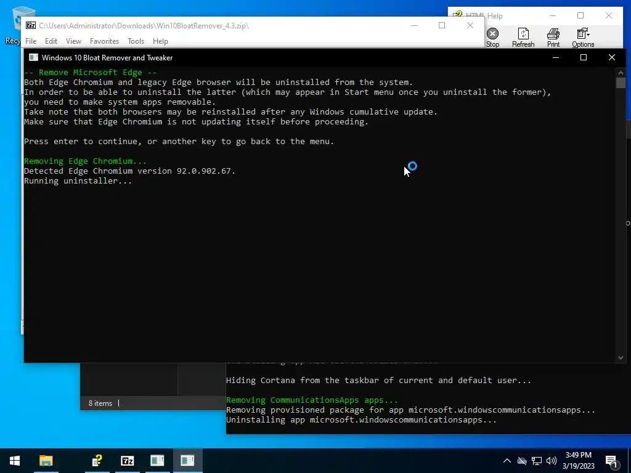Open the clock and date flyout
The width and height of the screenshot is (631, 473).
pyautogui.click(x=578, y=461)
